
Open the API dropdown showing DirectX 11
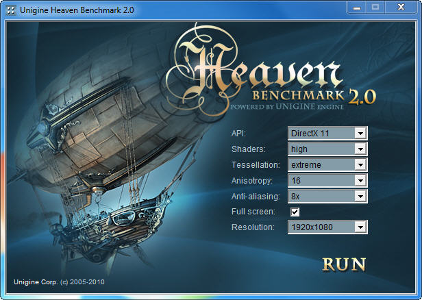click(x=327, y=133)
